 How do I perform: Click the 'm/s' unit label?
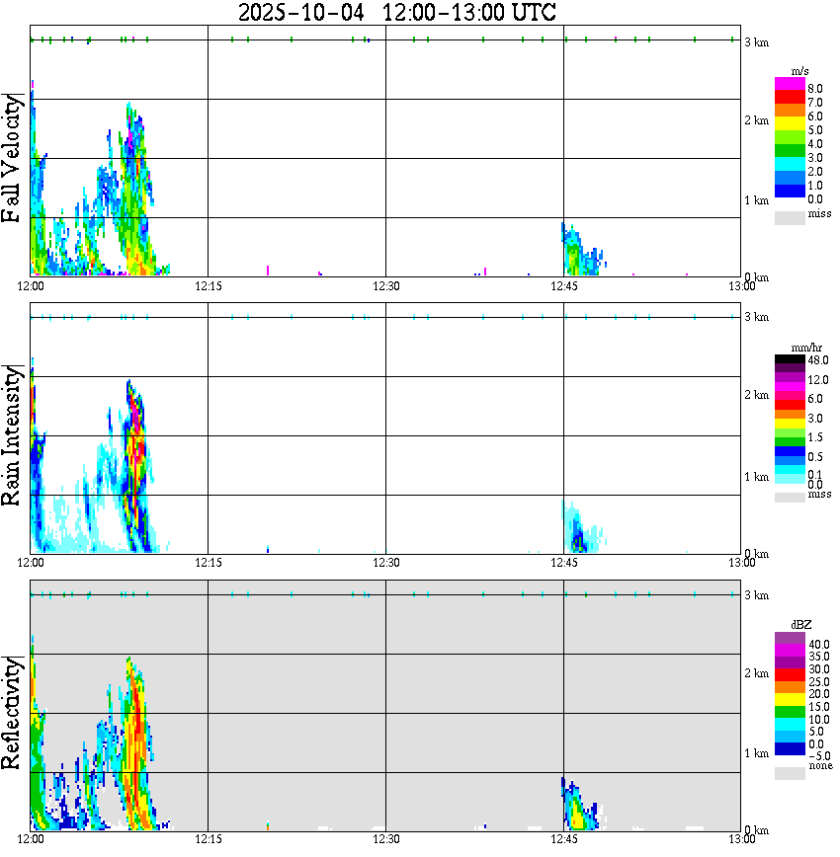799,71
